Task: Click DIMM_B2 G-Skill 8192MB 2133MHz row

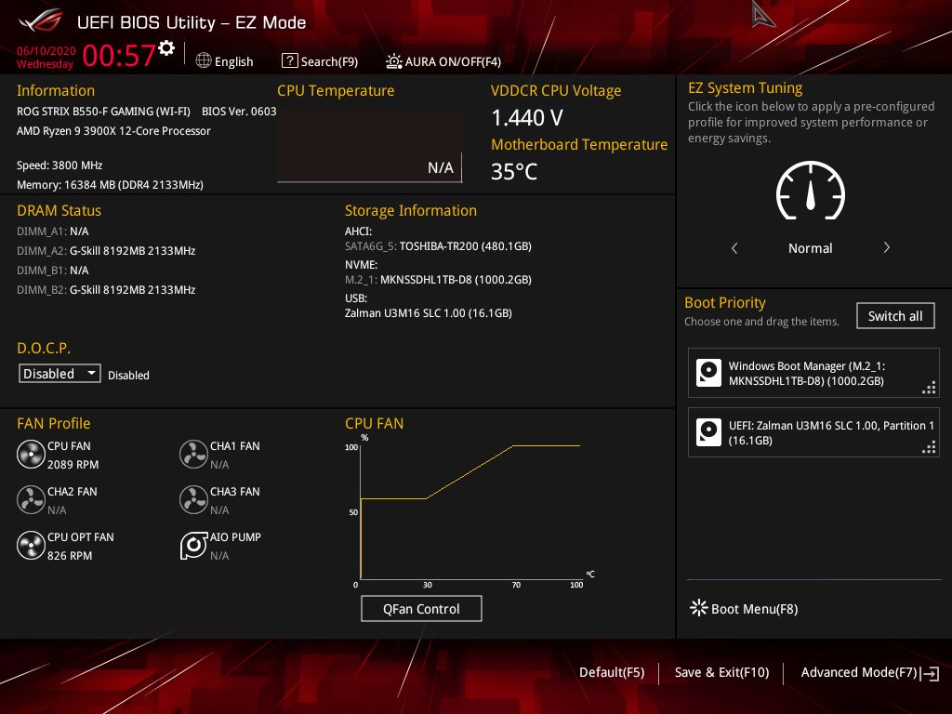Action: [x=106, y=290]
